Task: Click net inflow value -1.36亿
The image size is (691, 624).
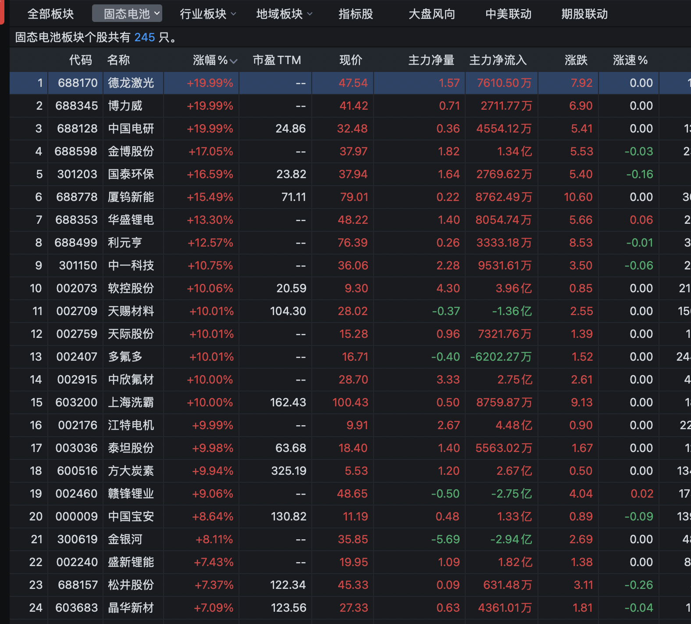Action: (x=512, y=311)
